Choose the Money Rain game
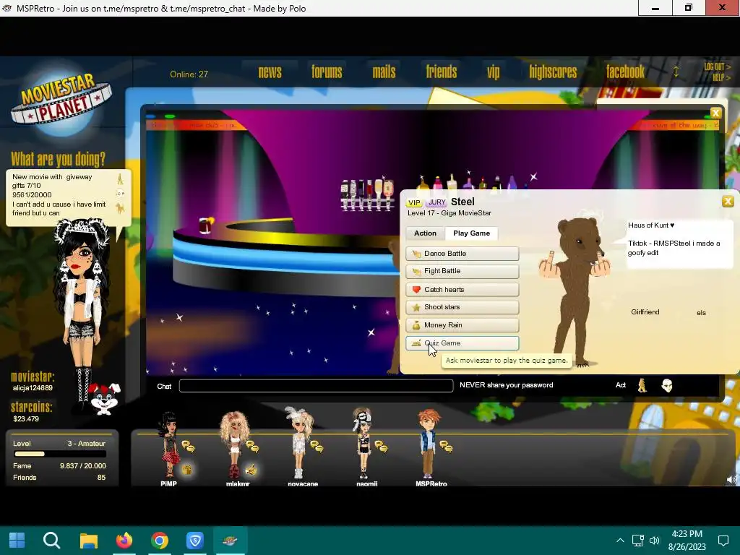740x555 pixels. pyautogui.click(x=462, y=325)
